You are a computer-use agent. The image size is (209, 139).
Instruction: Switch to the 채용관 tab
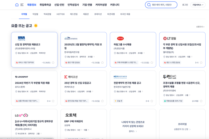(x=86, y=14)
